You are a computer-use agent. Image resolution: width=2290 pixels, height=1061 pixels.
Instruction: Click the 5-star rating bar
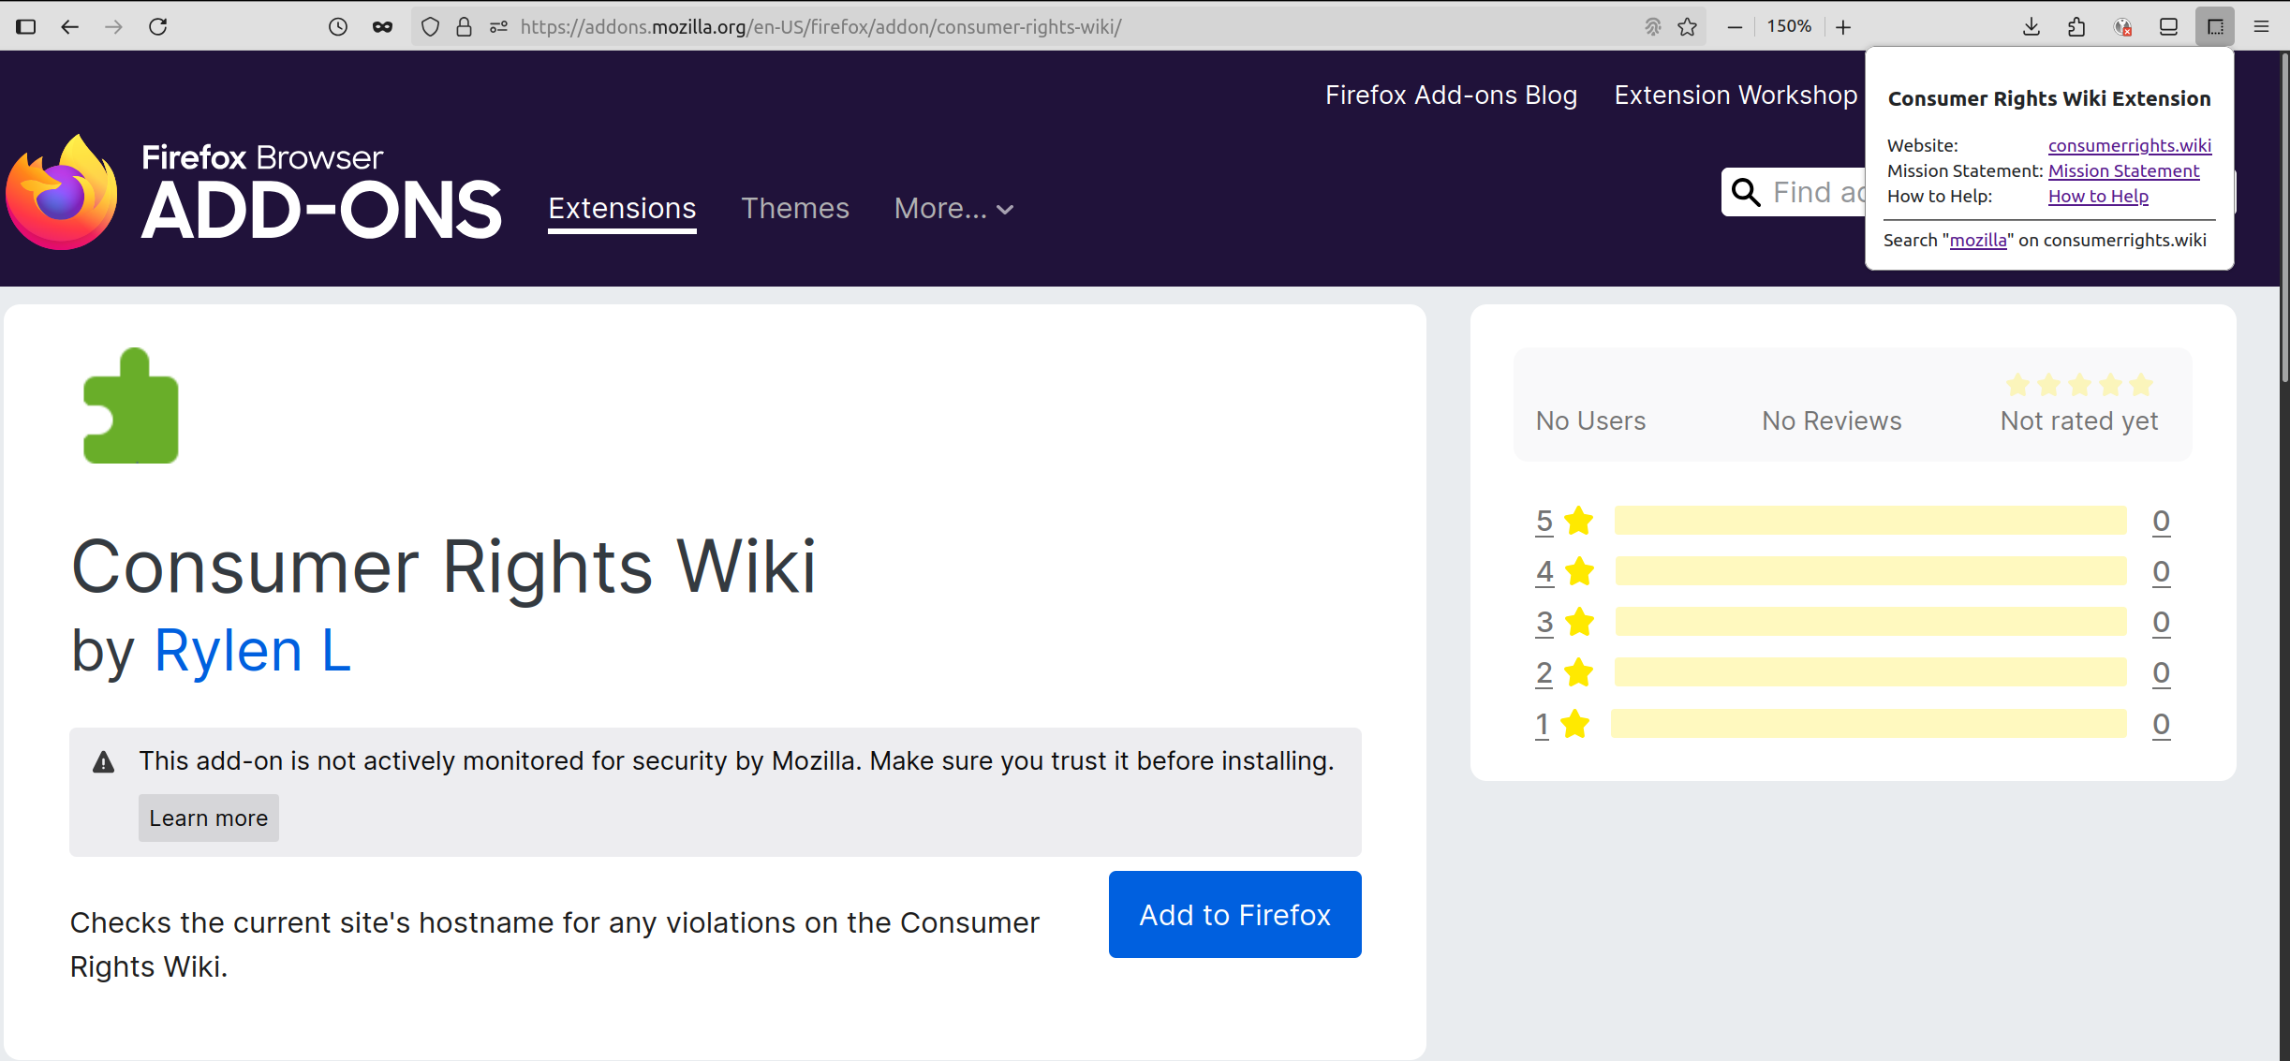(x=1870, y=521)
